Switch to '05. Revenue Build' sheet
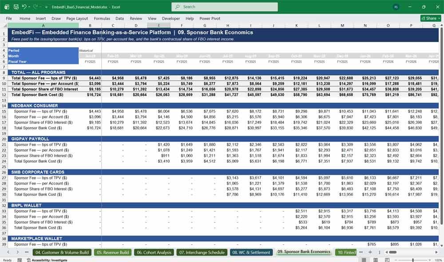 point(113,252)
